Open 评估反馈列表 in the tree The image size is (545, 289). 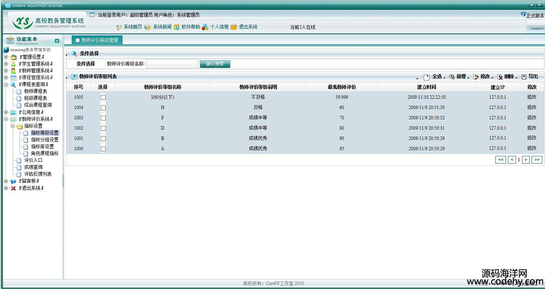(38, 174)
